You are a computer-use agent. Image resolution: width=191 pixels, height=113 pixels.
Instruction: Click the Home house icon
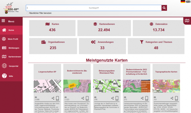[4, 30]
